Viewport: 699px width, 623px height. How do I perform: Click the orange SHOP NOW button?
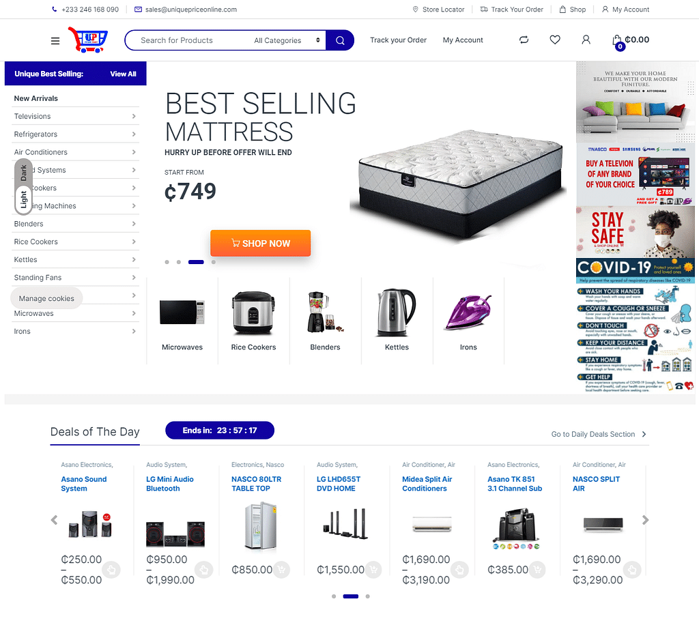point(260,244)
